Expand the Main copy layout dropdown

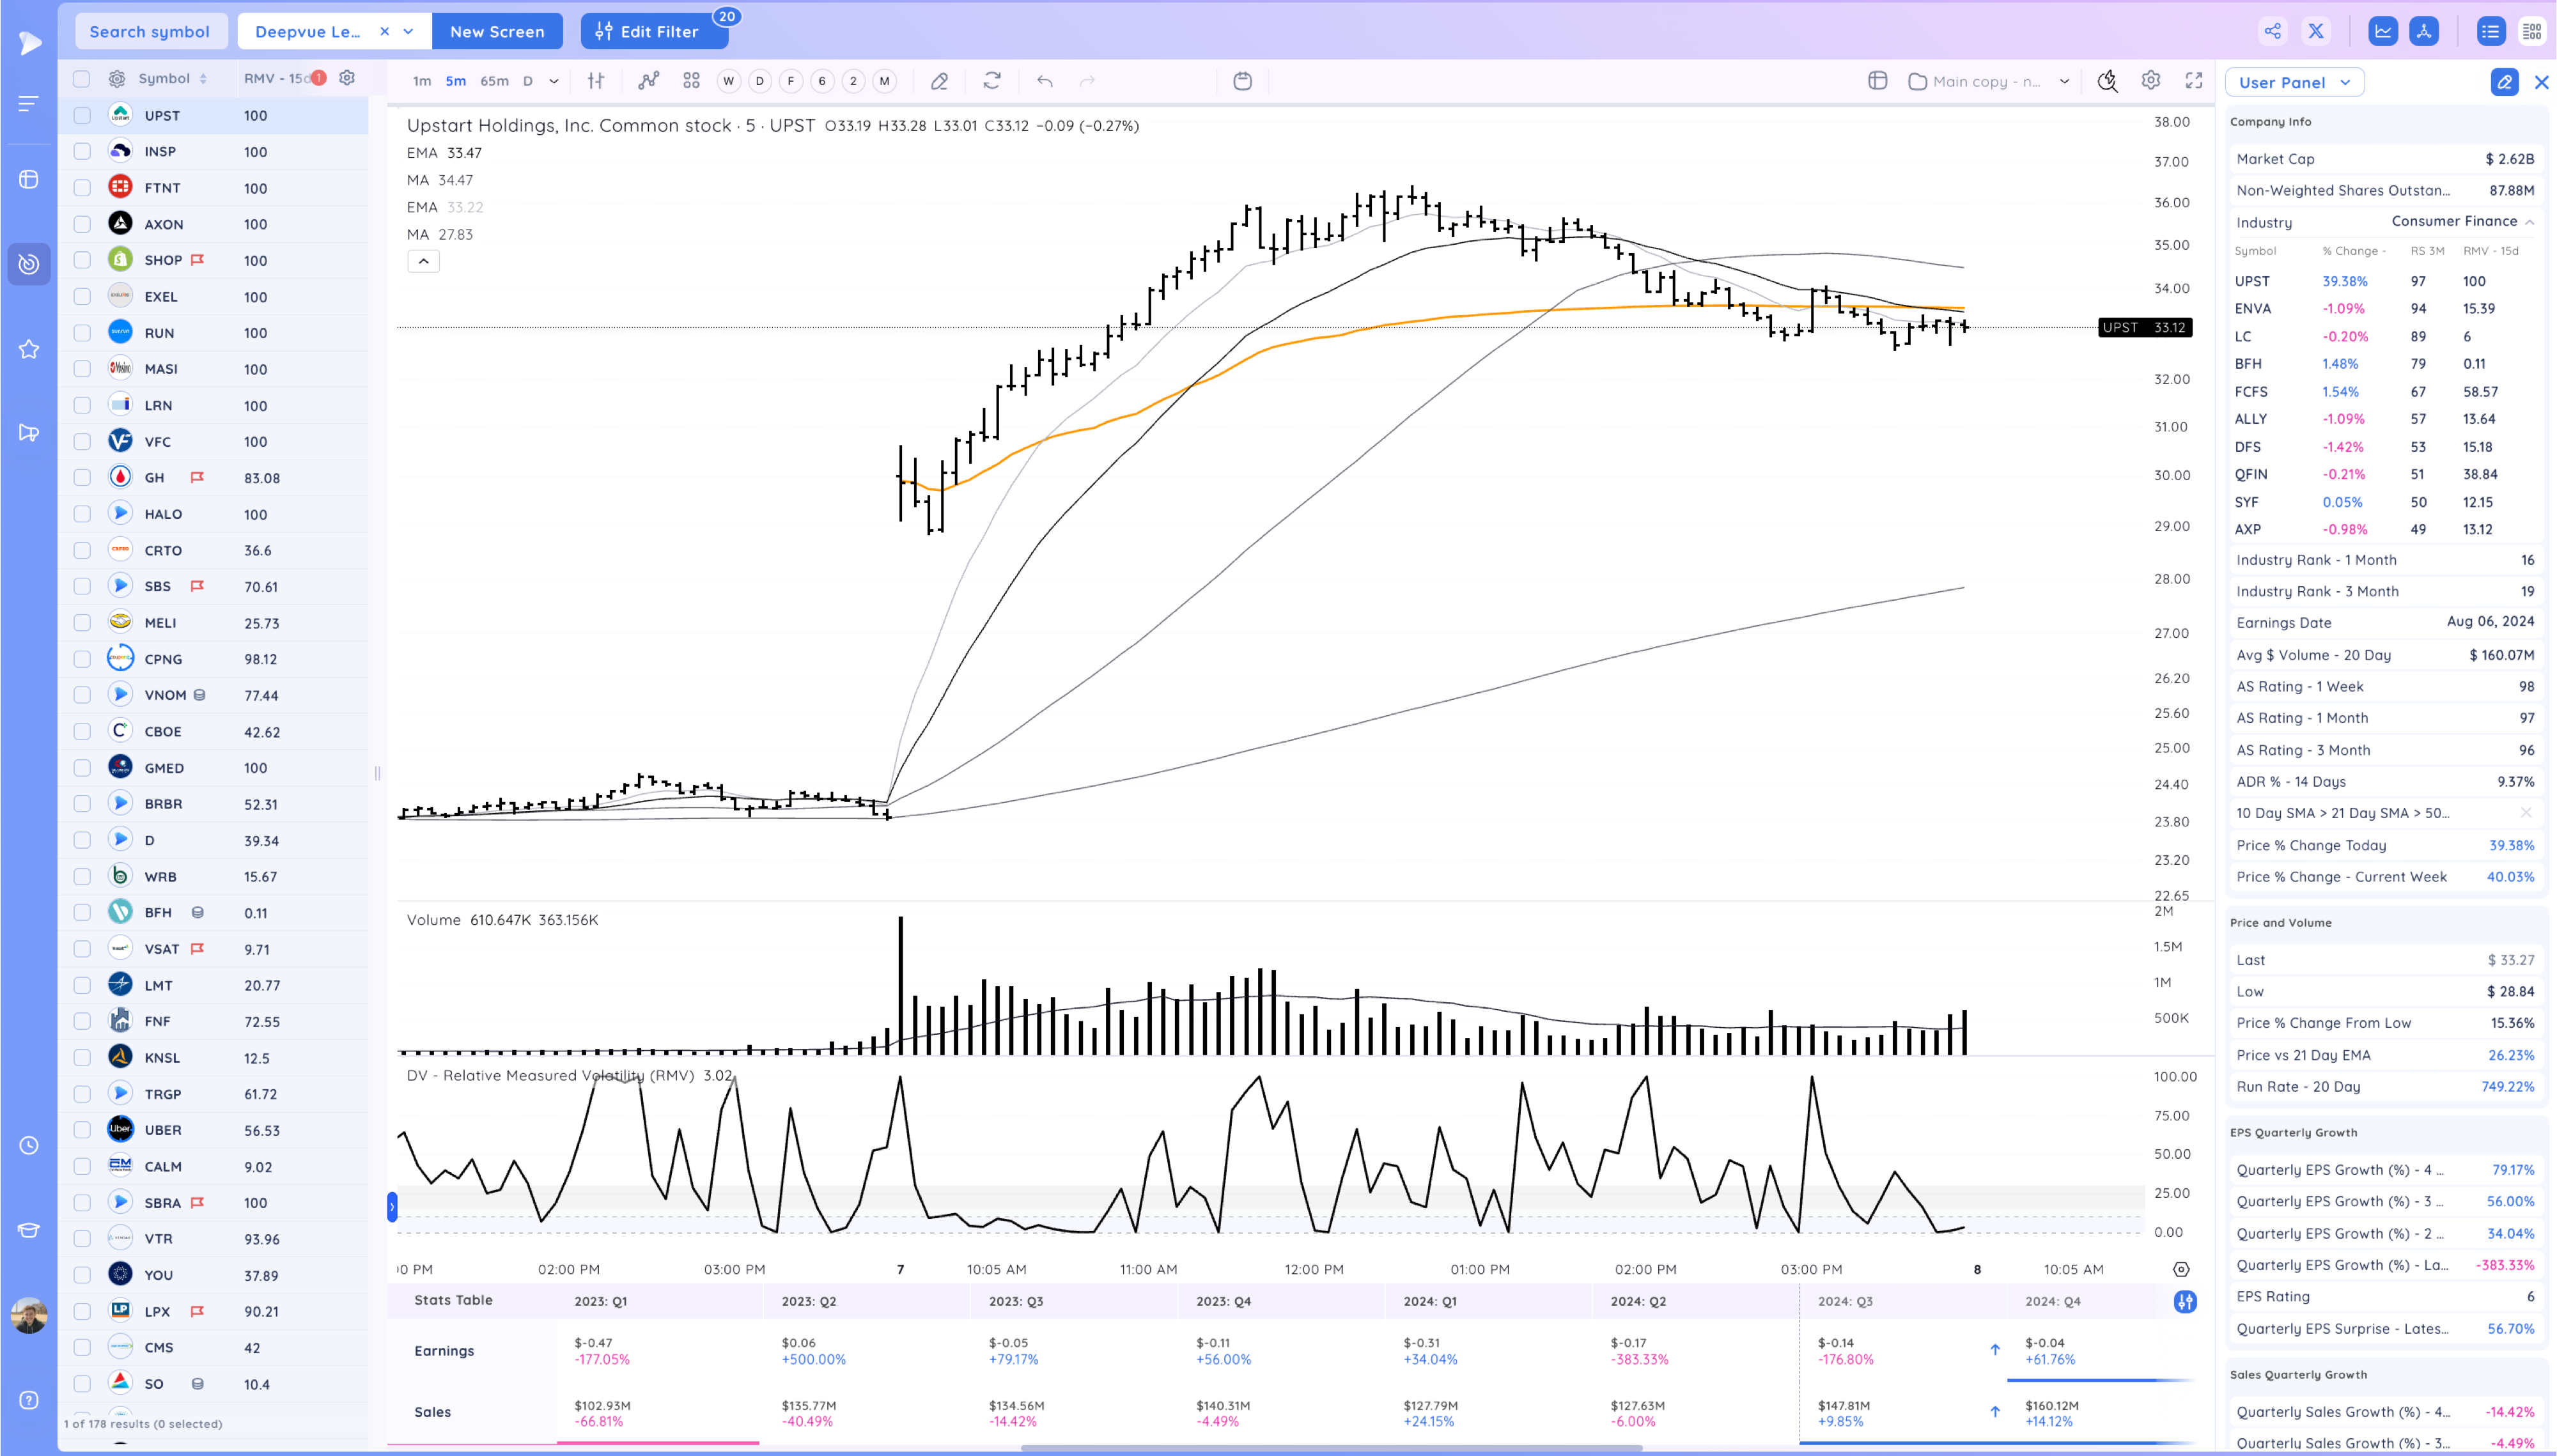(2064, 82)
